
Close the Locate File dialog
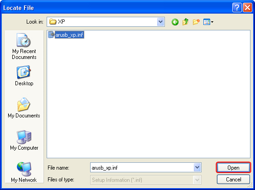[x=247, y=8]
